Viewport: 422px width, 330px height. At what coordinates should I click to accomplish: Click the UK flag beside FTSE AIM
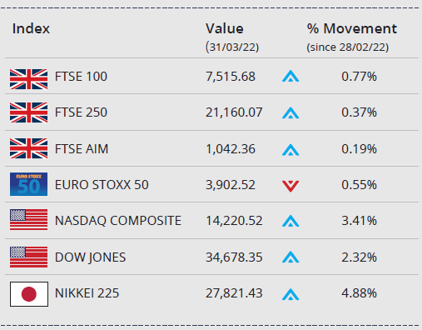[x=28, y=148]
